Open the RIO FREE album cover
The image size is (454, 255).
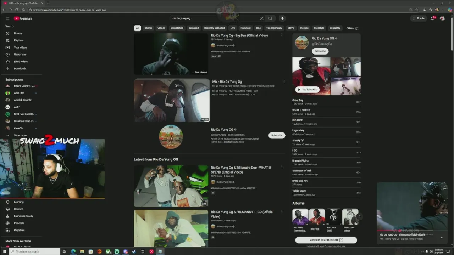317,217
